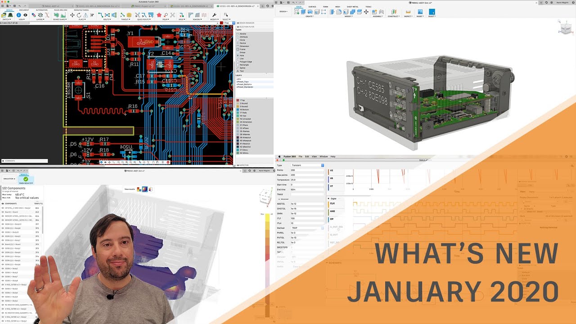Screen dimensions: 576x324
Task: Click the Inspect measure icon in the 3D window
Action: pyautogui.click(x=408, y=12)
